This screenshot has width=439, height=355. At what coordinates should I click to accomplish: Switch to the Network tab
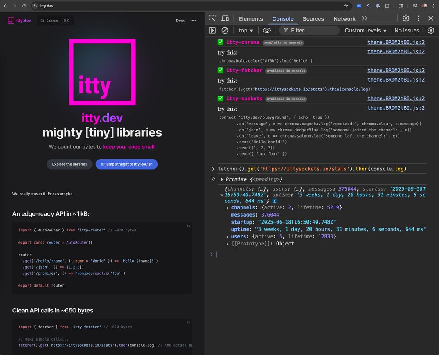344,19
